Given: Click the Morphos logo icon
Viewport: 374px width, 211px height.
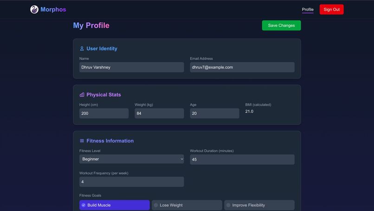Looking at the screenshot, I should pos(34,10).
